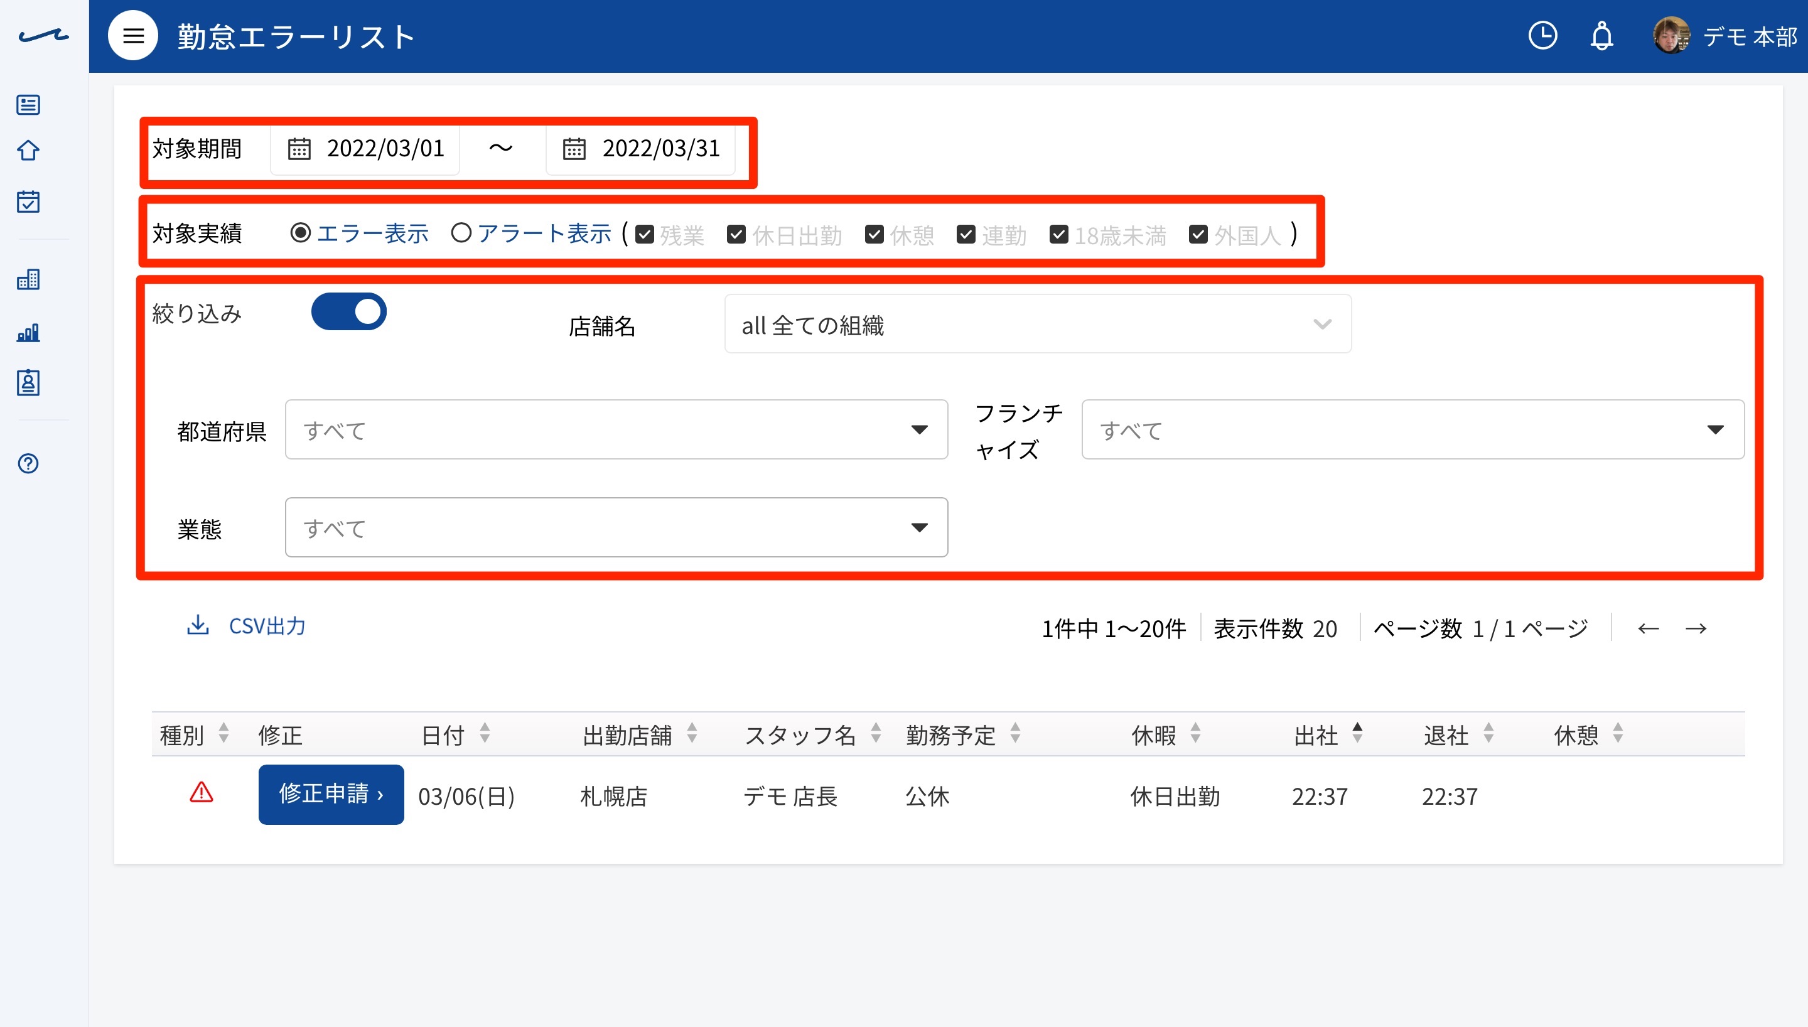Viewport: 1808px width, 1027px height.
Task: Click the user avatar photo
Action: pos(1671,35)
